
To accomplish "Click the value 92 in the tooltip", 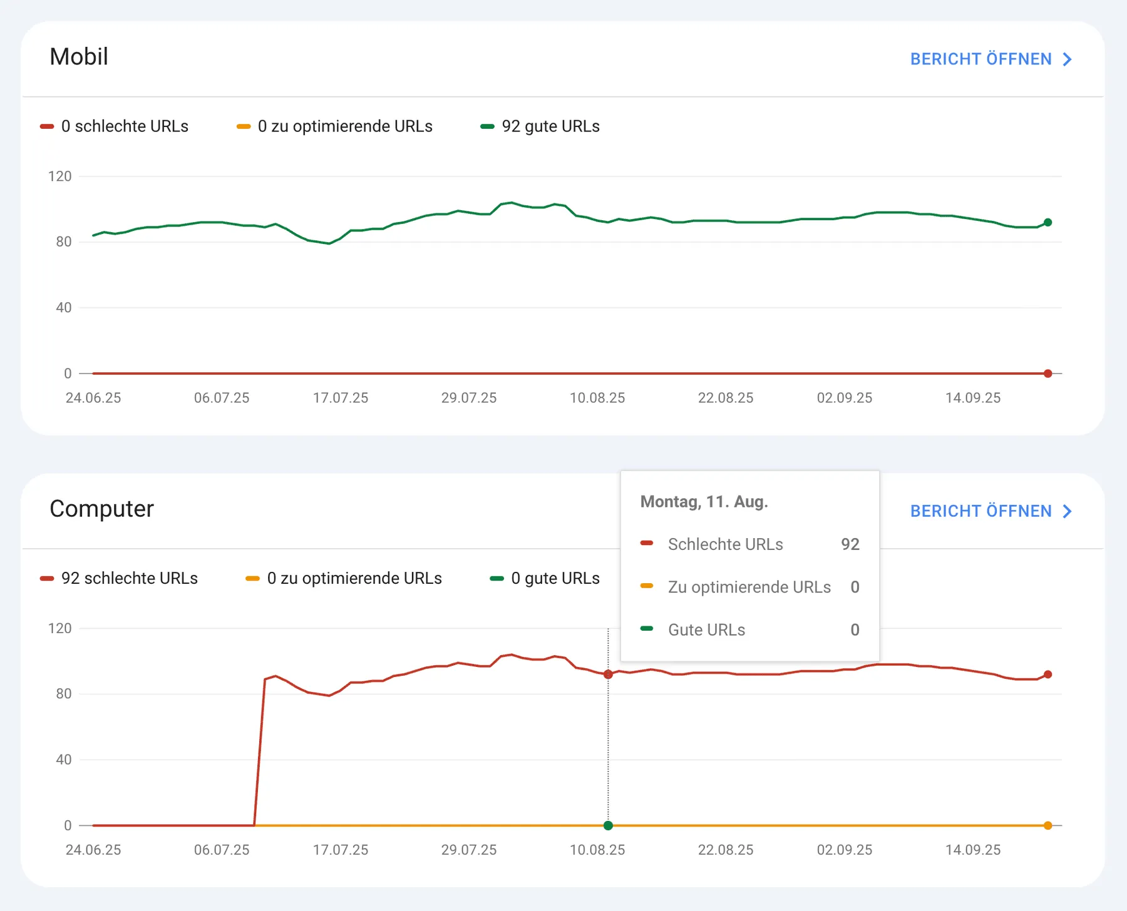I will (x=850, y=544).
